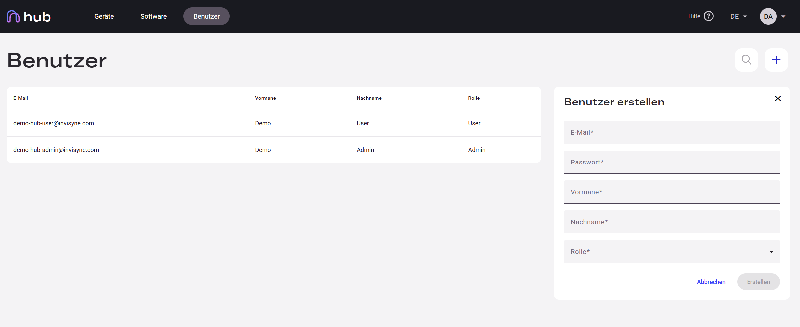Sort by Vorname column header
The height and width of the screenshot is (327, 800).
coord(265,98)
